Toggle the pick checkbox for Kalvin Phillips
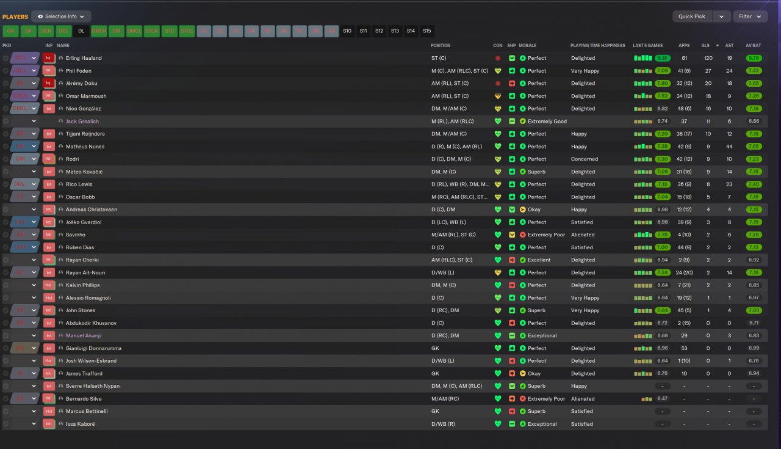 [x=5, y=285]
